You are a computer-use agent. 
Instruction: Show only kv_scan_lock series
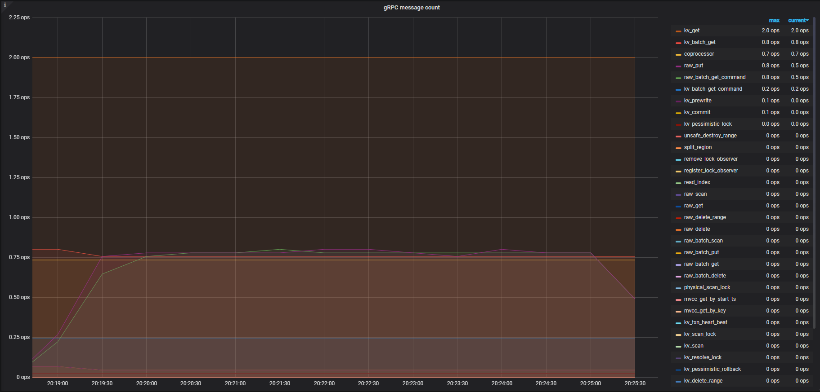[x=700, y=334]
